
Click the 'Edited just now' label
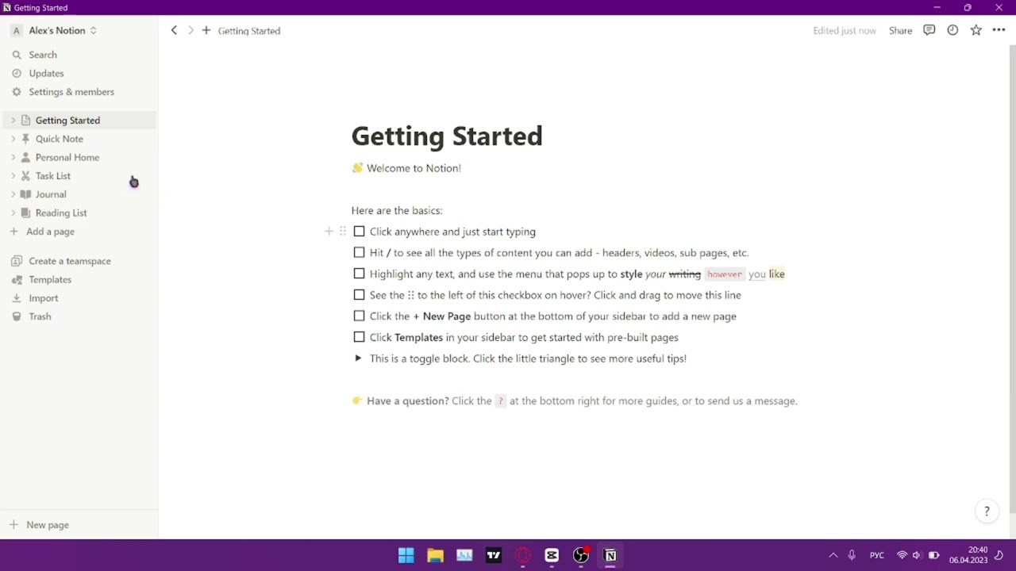845,31
